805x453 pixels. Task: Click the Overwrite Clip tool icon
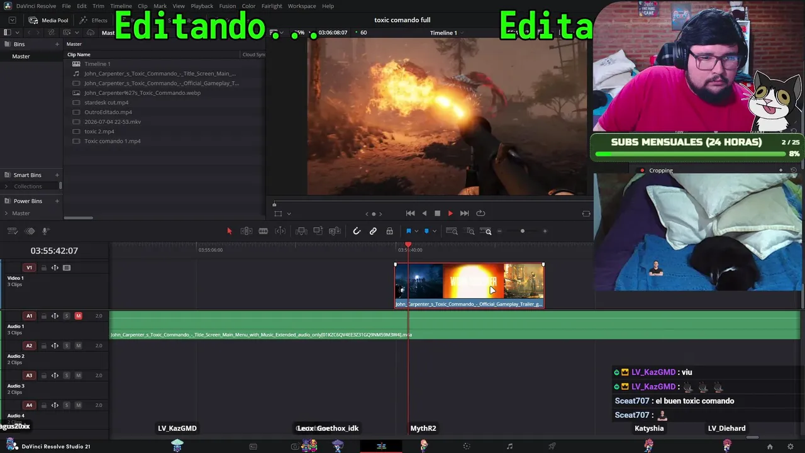click(318, 231)
